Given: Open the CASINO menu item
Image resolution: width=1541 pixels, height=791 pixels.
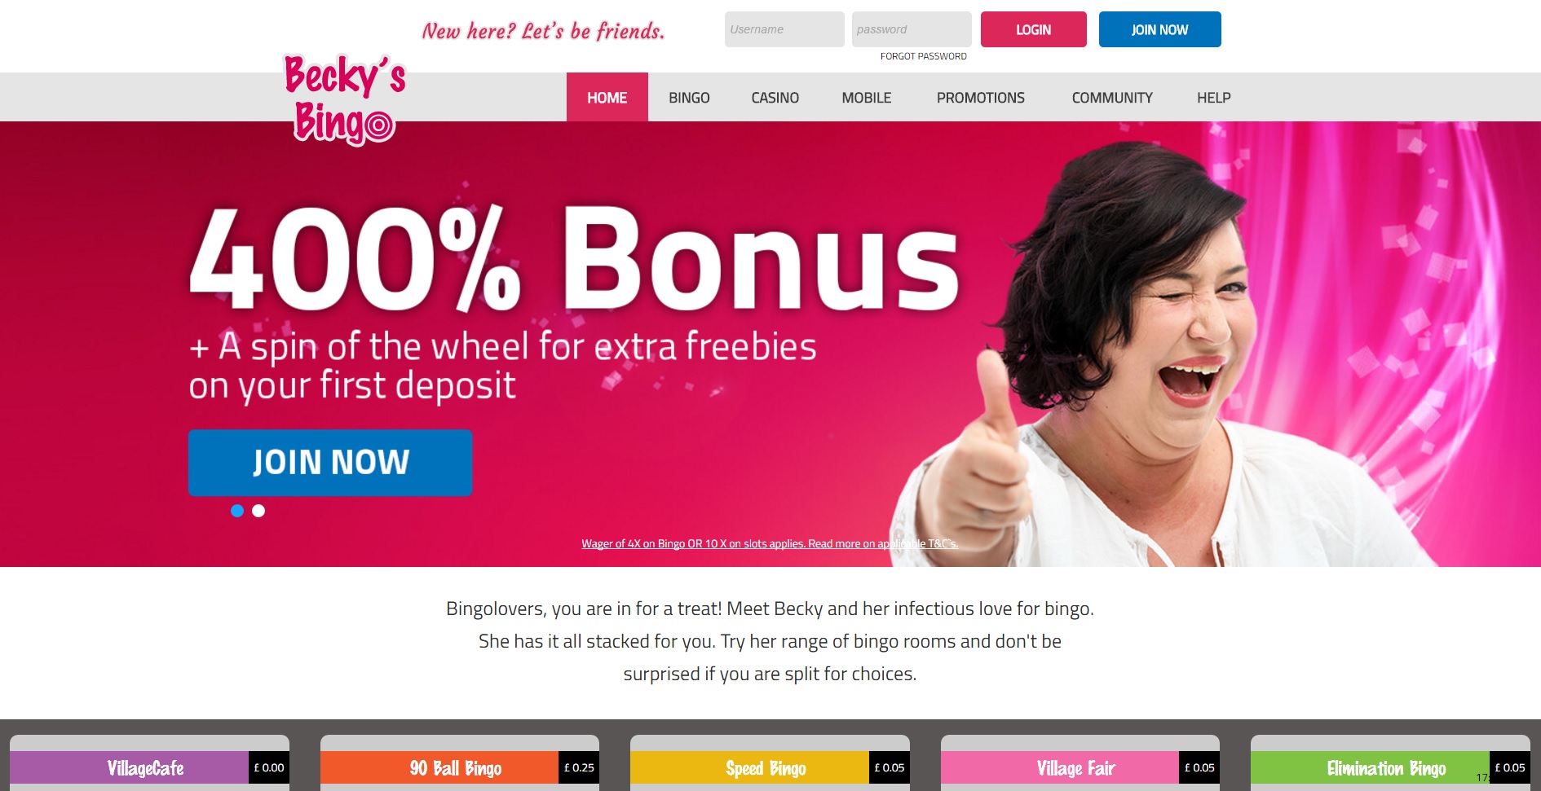Looking at the screenshot, I should [x=775, y=98].
